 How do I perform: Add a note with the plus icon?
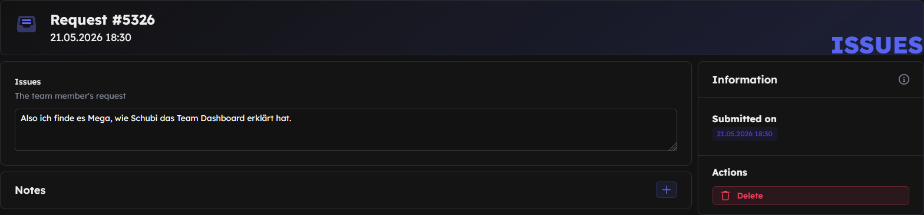coord(666,190)
